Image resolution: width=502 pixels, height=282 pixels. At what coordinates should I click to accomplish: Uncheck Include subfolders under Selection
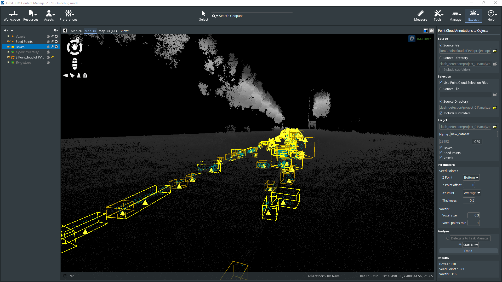tap(441, 113)
